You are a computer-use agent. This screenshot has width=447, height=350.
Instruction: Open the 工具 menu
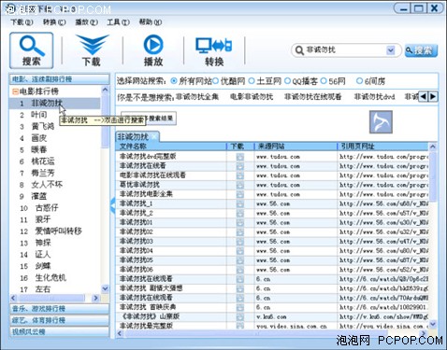[119, 22]
